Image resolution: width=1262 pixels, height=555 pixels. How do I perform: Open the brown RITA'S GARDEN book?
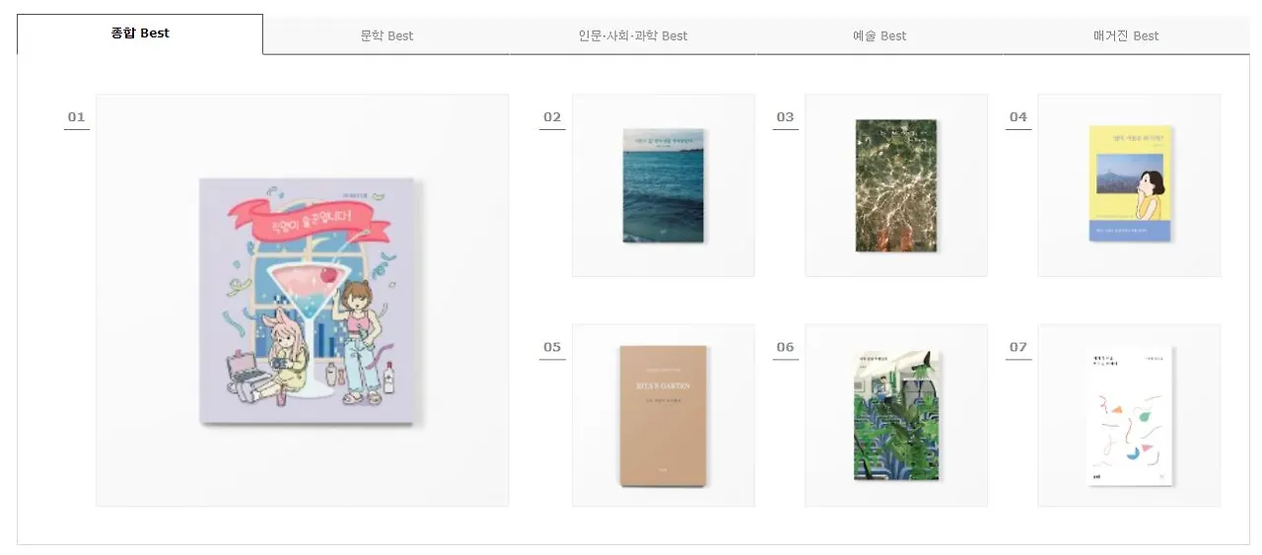click(664, 415)
